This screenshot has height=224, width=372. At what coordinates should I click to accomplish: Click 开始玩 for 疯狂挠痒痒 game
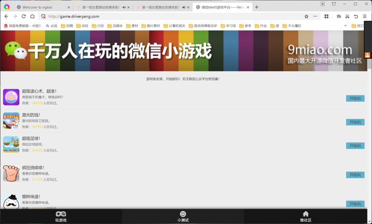tap(355, 175)
